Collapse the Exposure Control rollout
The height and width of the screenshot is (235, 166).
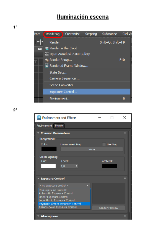point(38,178)
